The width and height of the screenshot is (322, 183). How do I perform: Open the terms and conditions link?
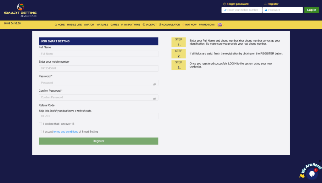tap(65, 131)
